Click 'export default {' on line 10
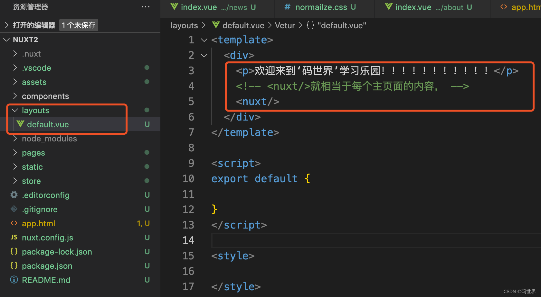Screen dimensions: 541x297 coord(261,179)
